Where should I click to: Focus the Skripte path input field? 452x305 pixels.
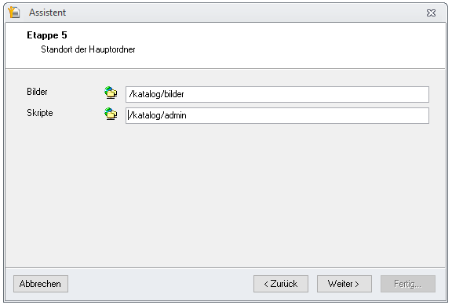click(x=277, y=115)
